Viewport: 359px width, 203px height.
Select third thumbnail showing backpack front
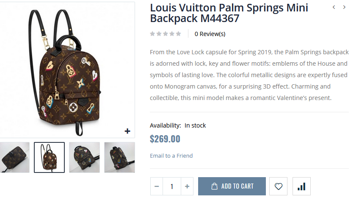(x=84, y=157)
